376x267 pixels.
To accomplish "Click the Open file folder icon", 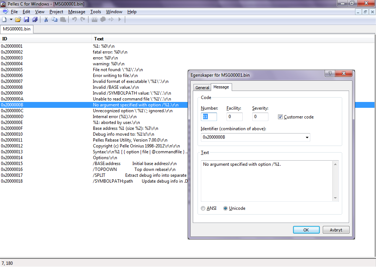I will tap(18, 20).
